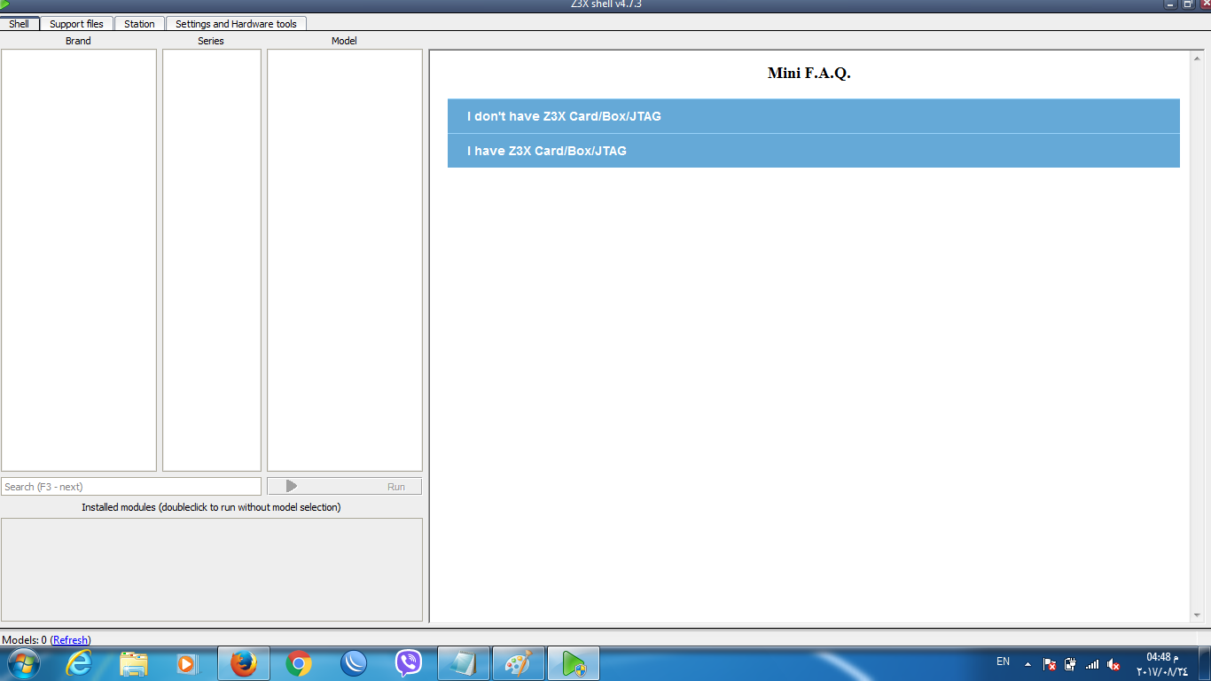Click the "Brand" column header

coord(78,41)
